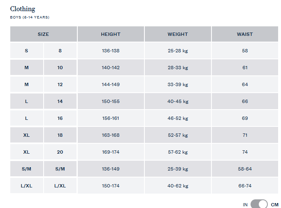281x208 pixels.
Task: Click the SIZE column header
Action: pos(44,34)
